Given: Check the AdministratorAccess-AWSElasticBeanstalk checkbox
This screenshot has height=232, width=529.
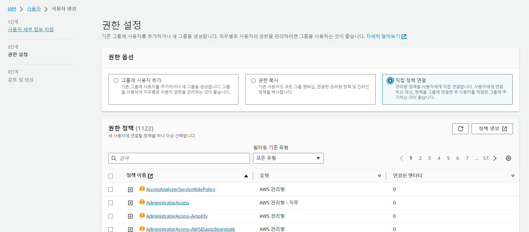Looking at the screenshot, I should point(111,229).
